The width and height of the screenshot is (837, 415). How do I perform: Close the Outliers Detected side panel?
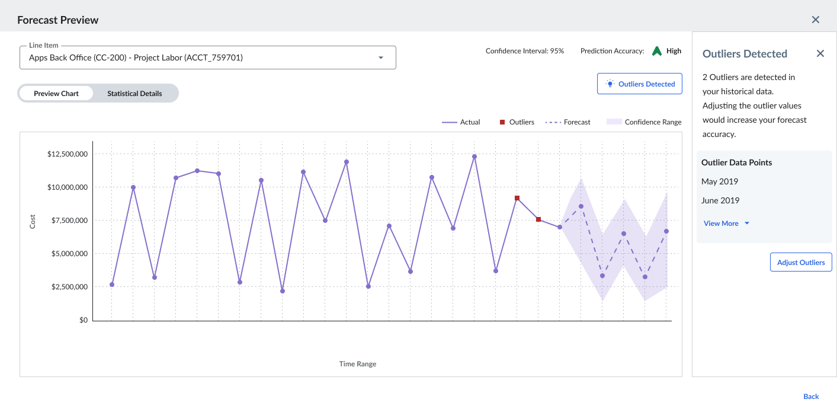click(820, 54)
